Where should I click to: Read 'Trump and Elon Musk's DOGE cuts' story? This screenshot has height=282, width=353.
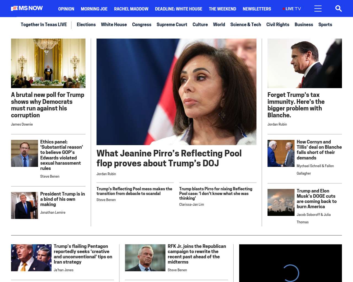pyautogui.click(x=317, y=199)
